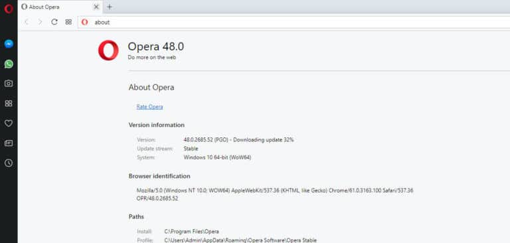Open the Opera menu logo button

pyautogui.click(x=9, y=9)
